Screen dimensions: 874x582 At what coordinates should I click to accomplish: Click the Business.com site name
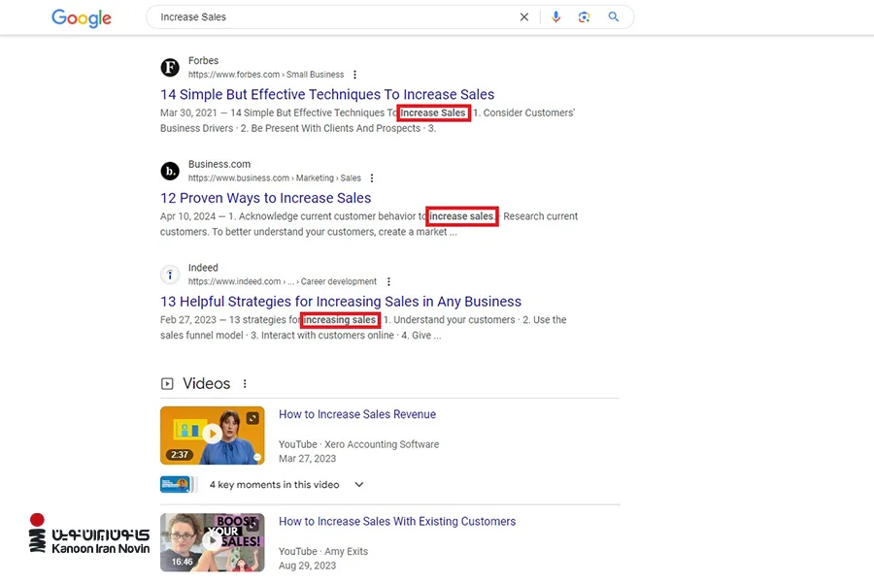click(x=219, y=164)
